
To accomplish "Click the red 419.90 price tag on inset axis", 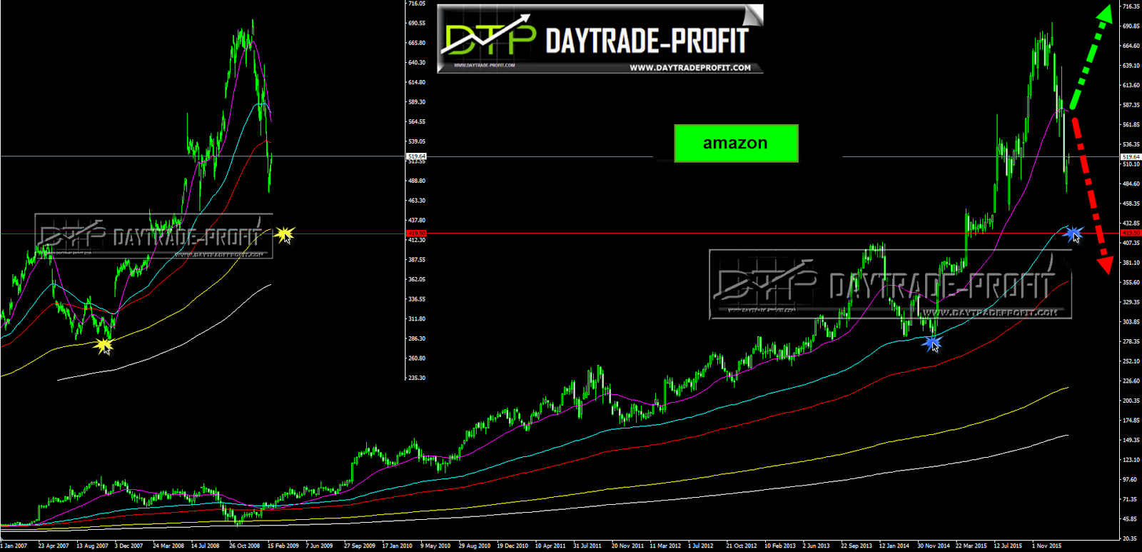I will 416,234.
